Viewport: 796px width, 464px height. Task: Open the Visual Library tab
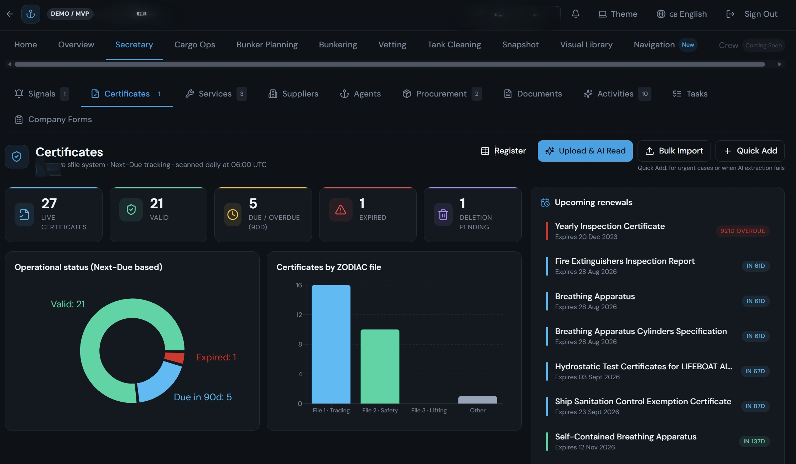[x=587, y=45]
